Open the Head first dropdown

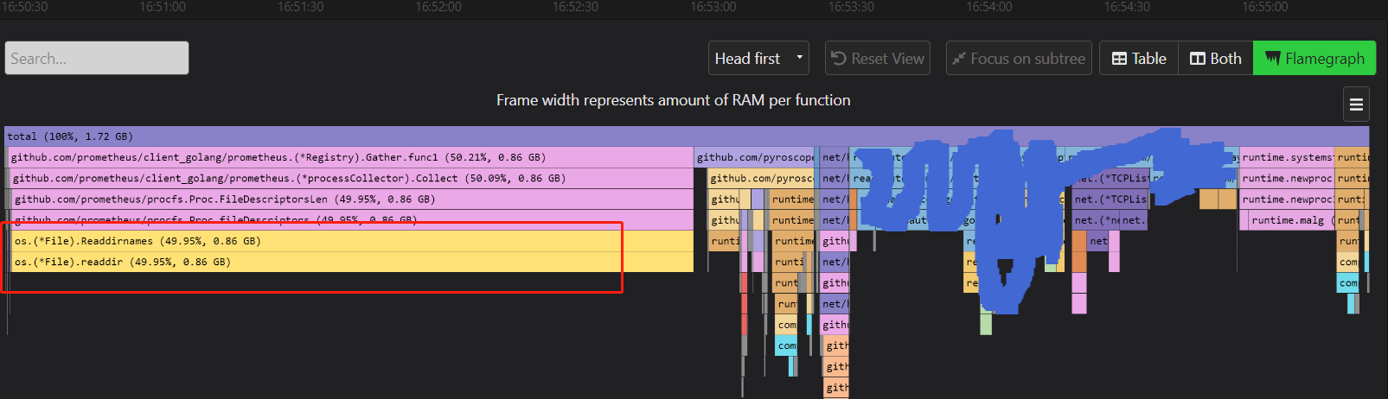pos(759,58)
